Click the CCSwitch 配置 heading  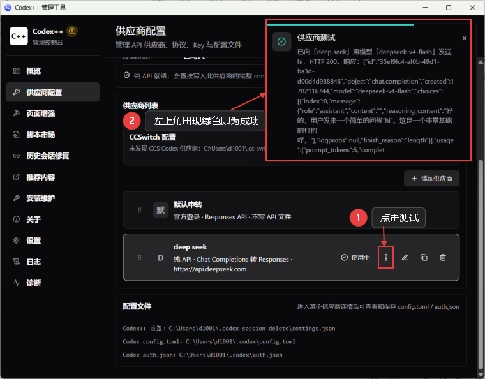(x=153, y=137)
